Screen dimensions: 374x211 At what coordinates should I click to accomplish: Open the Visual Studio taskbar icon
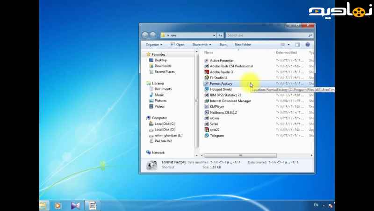(75, 205)
